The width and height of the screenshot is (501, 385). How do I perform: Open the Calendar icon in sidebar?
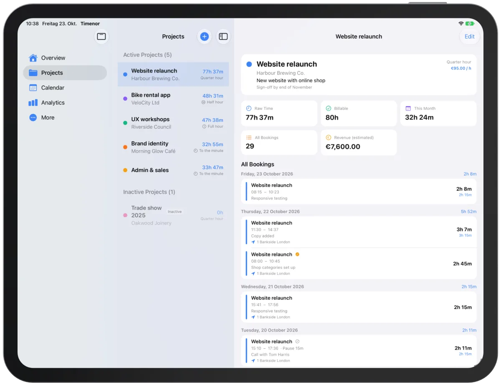point(33,88)
